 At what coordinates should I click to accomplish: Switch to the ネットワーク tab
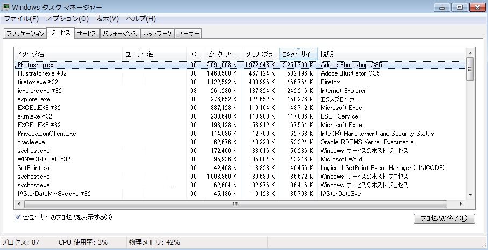pos(157,34)
